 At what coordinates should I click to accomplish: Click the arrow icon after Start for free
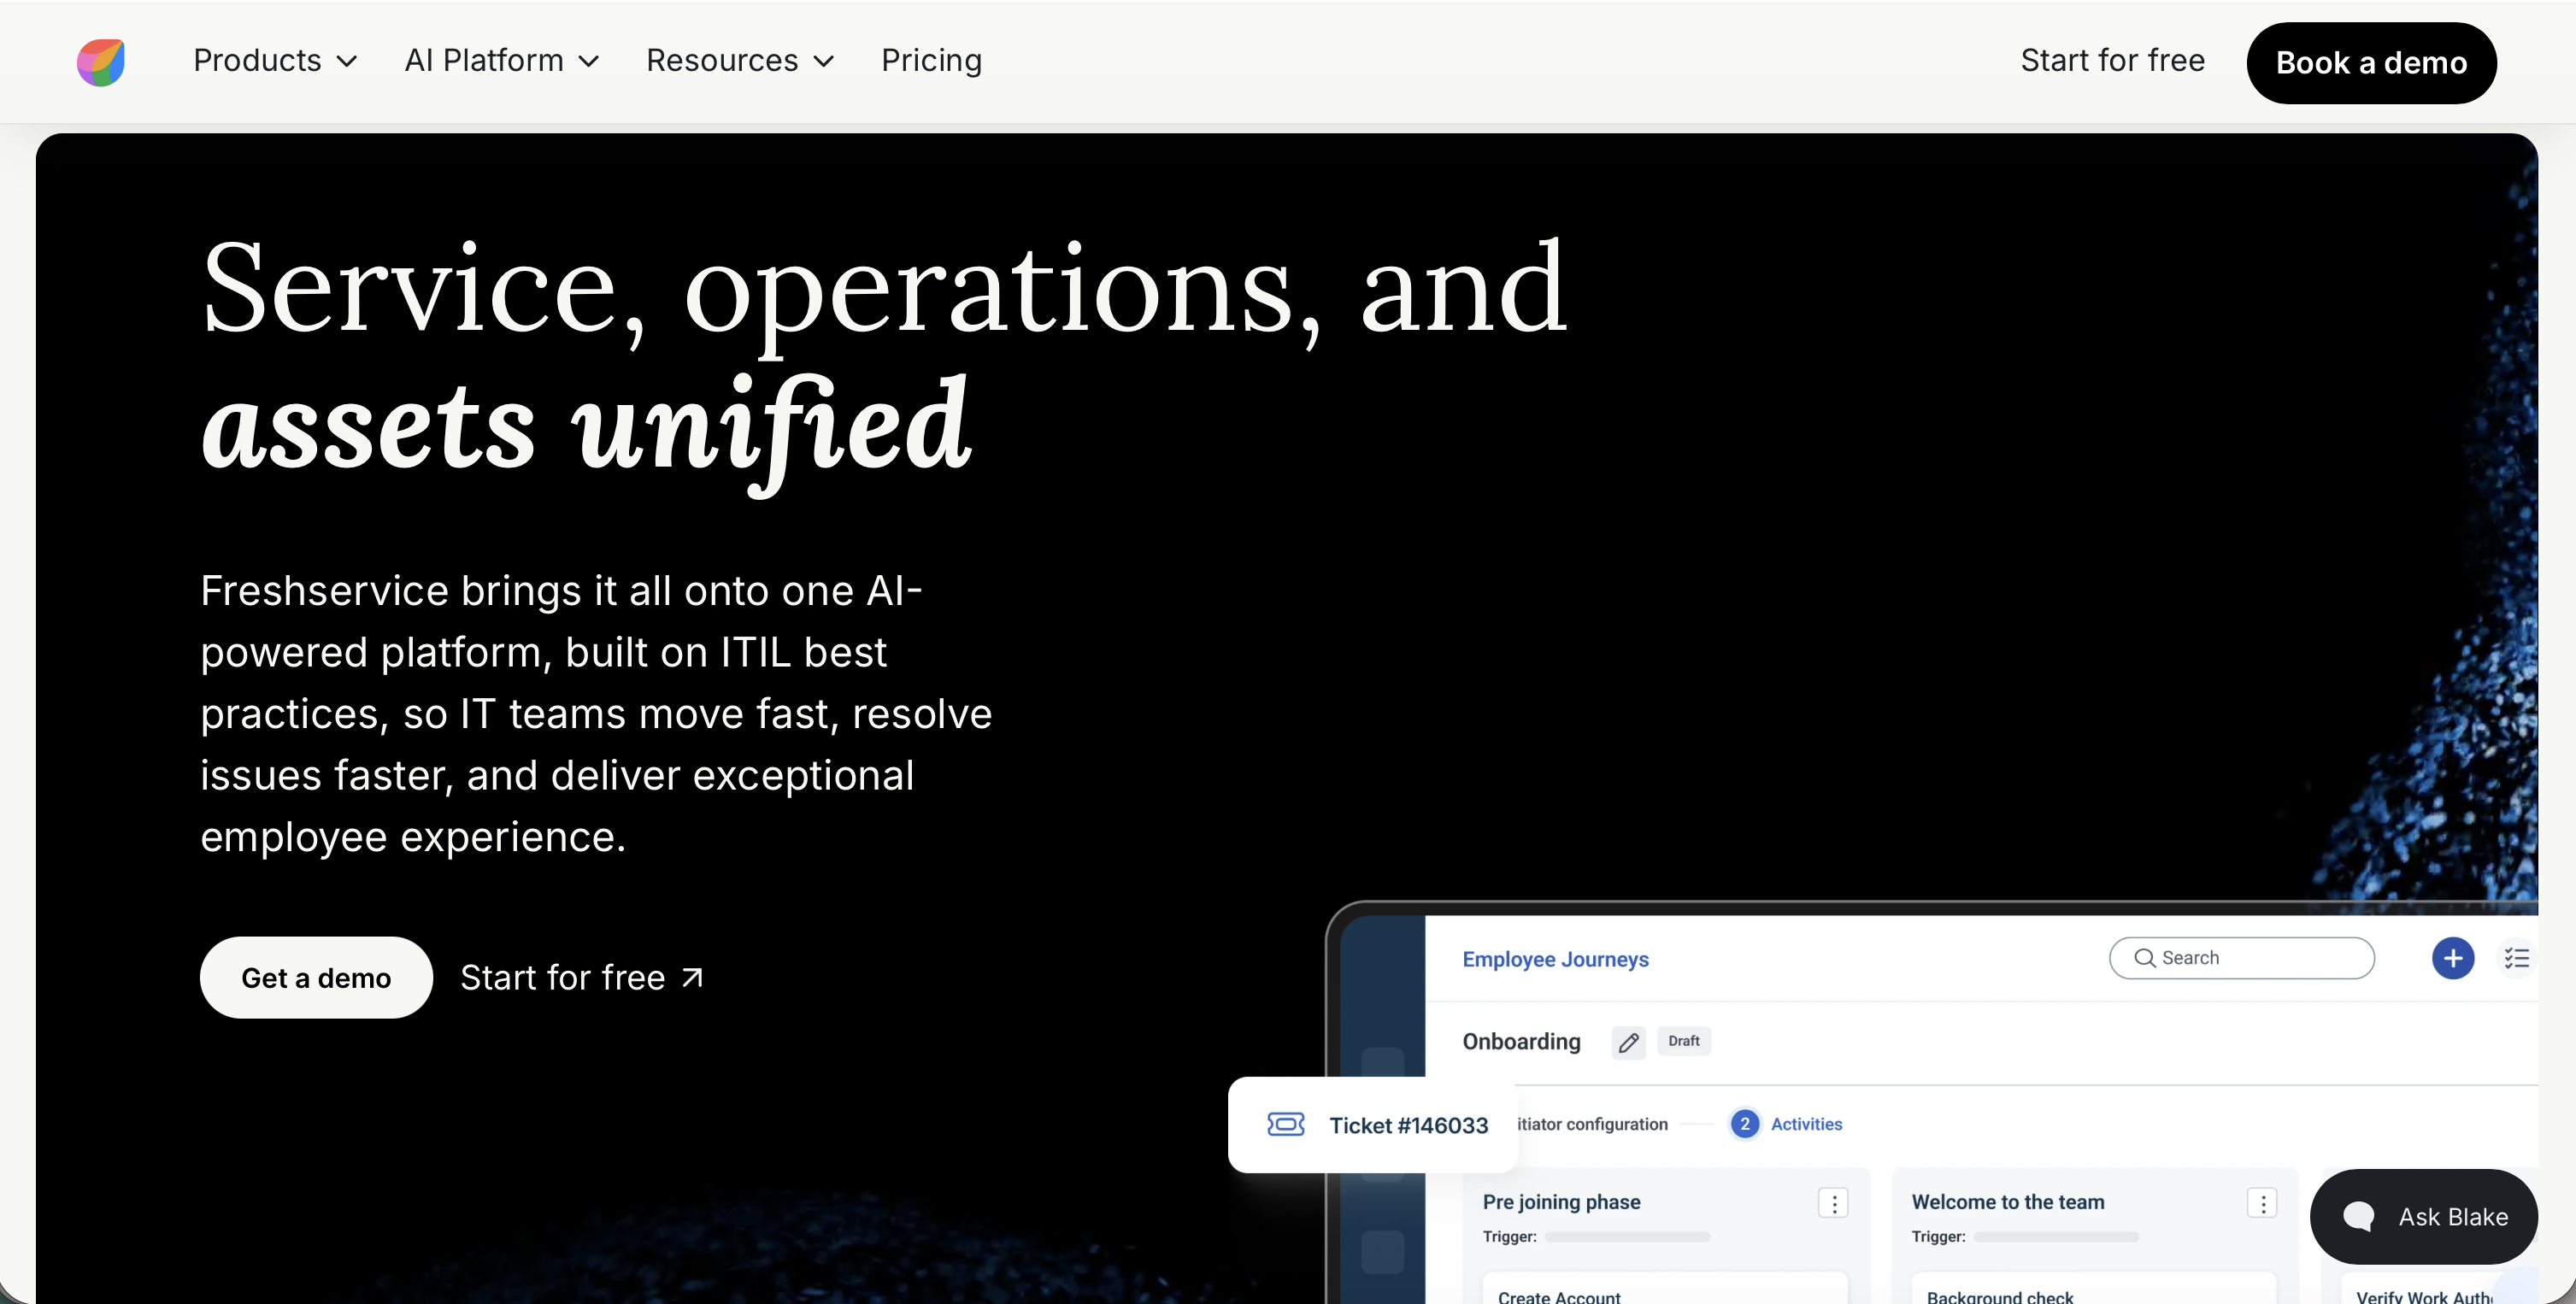[692, 977]
